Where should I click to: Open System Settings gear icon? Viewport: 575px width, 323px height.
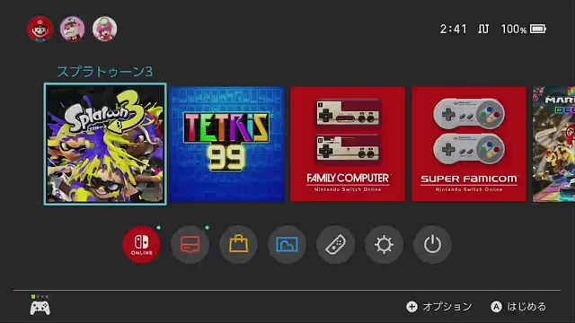pos(384,244)
